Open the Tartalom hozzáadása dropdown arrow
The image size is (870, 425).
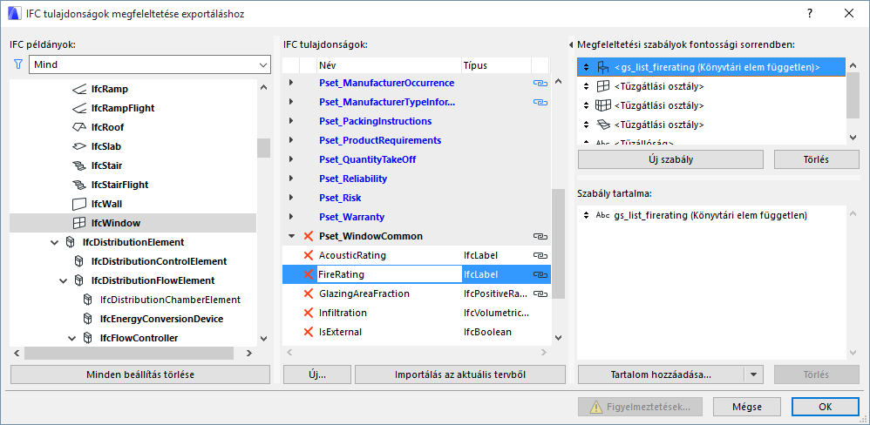(753, 374)
